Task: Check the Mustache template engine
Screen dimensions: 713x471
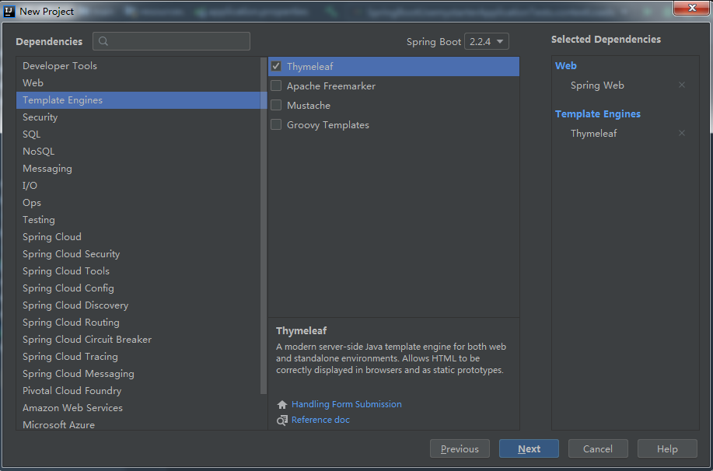Action: (x=276, y=106)
